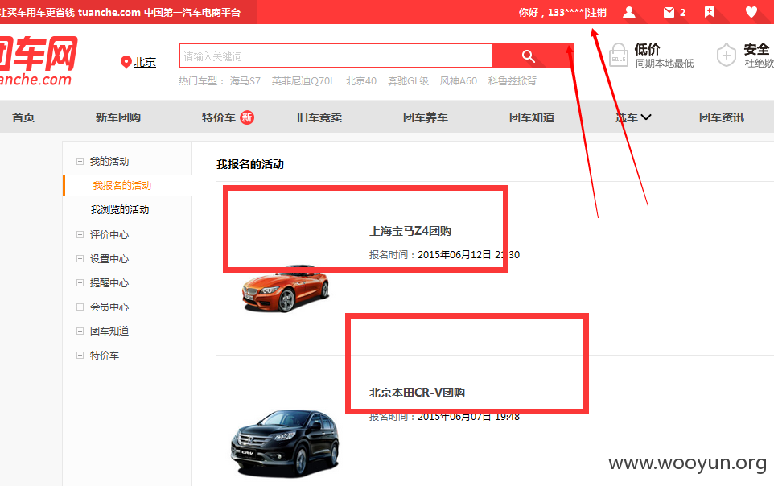Expand the 评价中心 section

80,235
